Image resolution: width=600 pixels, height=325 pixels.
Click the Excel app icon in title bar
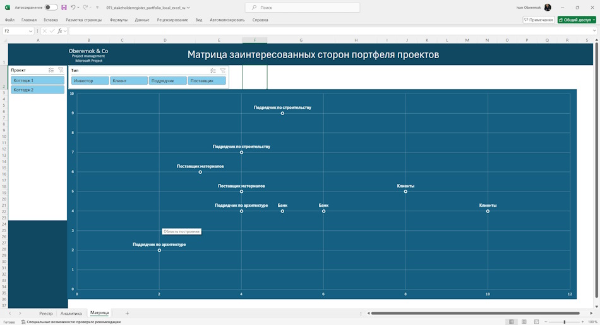pyautogui.click(x=8, y=8)
